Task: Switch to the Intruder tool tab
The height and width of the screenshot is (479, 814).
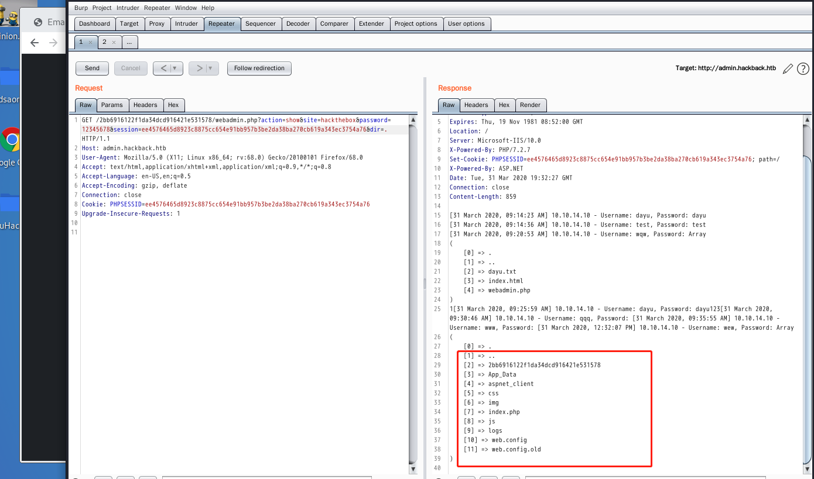Action: click(186, 23)
